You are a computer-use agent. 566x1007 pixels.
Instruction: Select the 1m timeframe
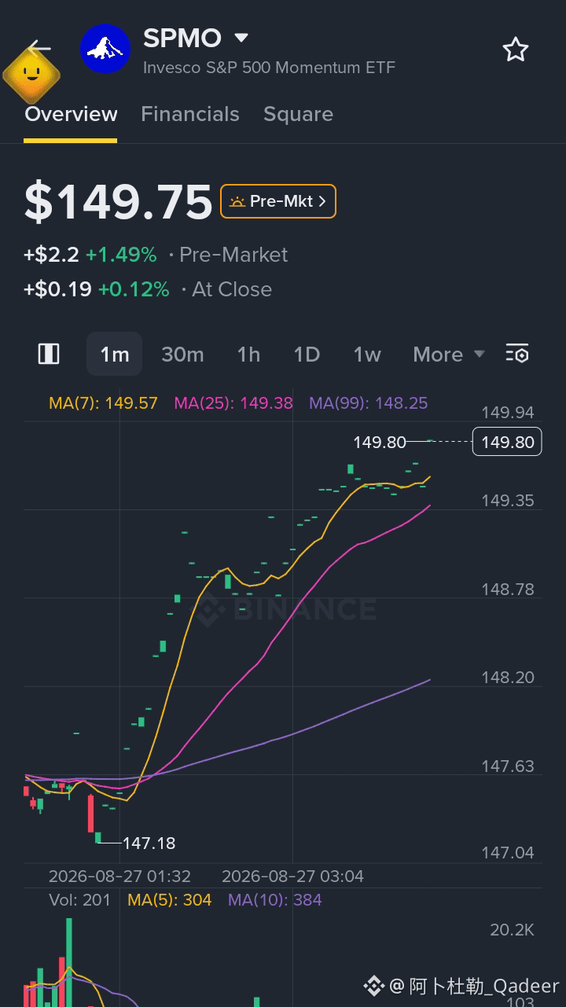[x=114, y=354]
